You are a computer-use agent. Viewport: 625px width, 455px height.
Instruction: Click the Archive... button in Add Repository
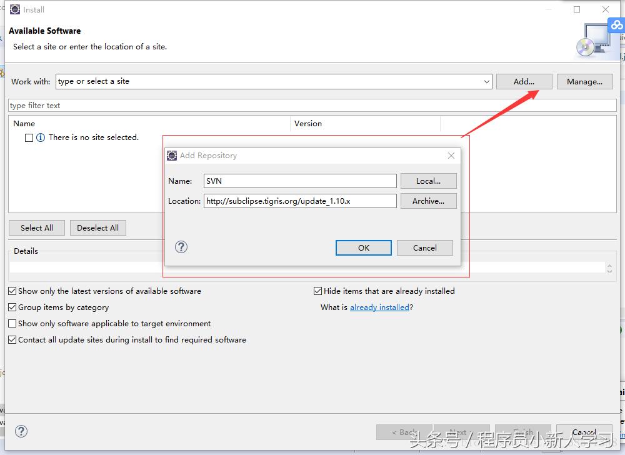pyautogui.click(x=428, y=201)
